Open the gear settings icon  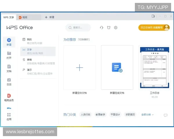pos(116,28)
